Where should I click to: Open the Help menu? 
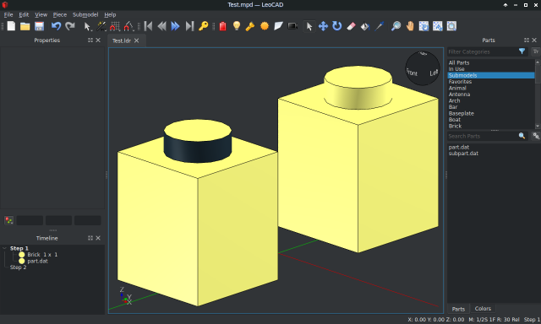pyautogui.click(x=110, y=14)
